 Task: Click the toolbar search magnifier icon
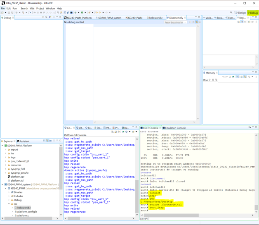(231, 12)
